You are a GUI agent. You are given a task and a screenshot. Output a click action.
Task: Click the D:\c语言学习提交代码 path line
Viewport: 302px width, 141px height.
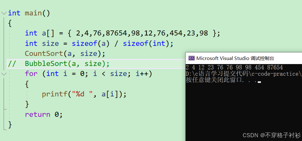point(244,74)
